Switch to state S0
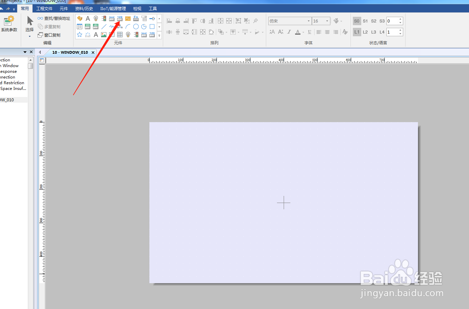The height and width of the screenshot is (309, 469). [x=357, y=21]
